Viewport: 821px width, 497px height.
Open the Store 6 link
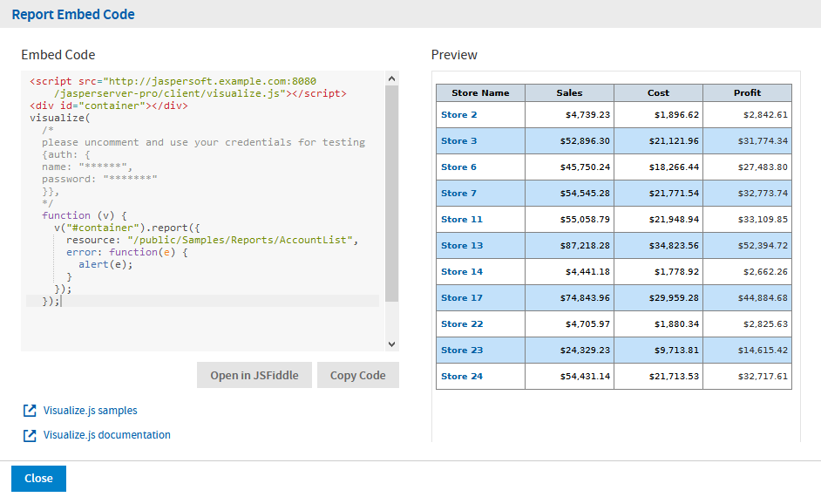click(458, 167)
